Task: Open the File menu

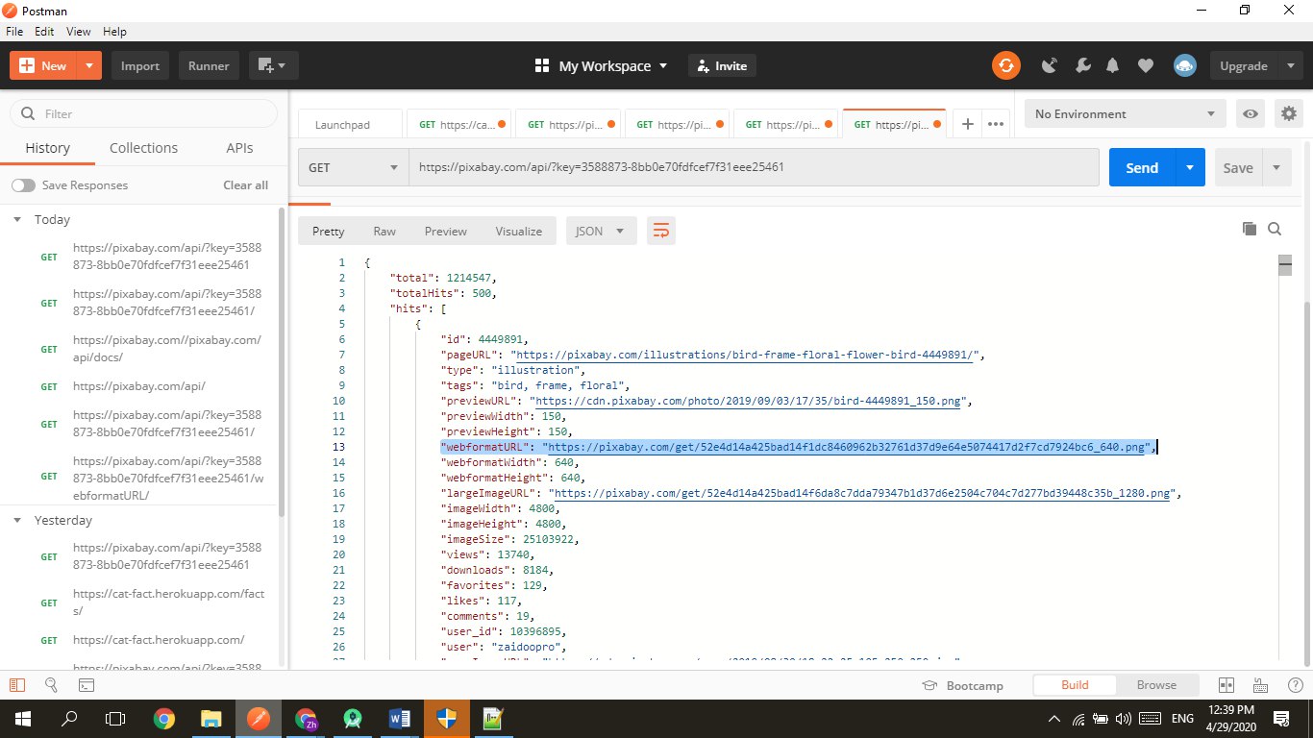Action: coord(15,31)
